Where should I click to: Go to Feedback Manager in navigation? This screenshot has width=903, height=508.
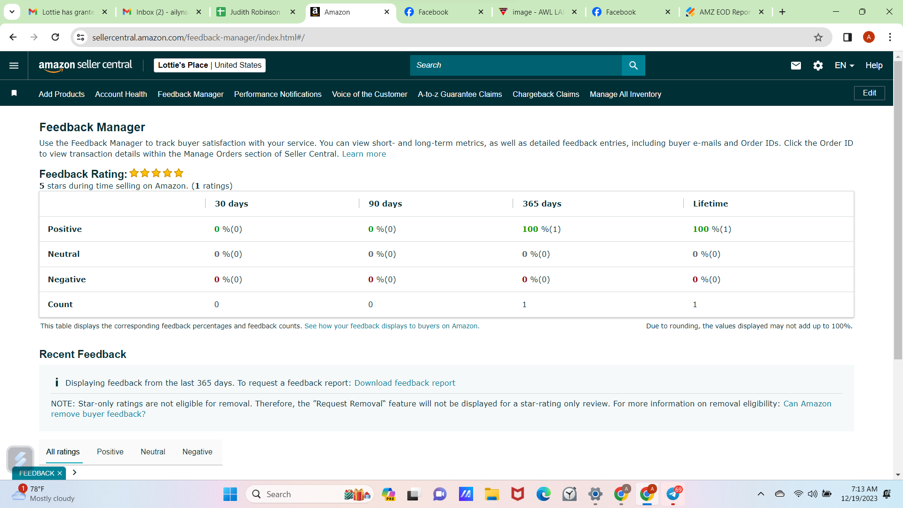coord(190,94)
